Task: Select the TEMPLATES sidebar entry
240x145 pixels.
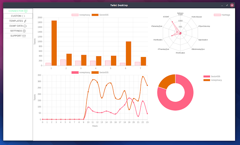Action: click(x=18, y=21)
